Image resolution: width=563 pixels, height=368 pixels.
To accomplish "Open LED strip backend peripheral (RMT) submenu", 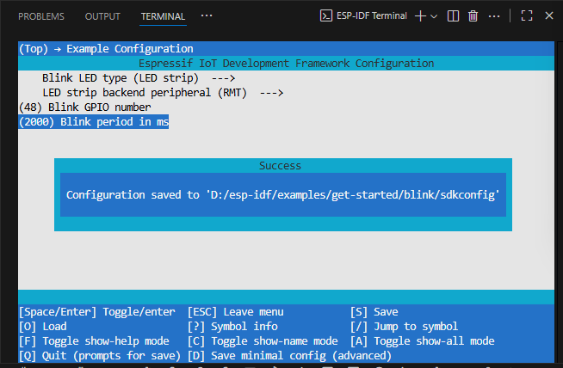I will click(163, 93).
